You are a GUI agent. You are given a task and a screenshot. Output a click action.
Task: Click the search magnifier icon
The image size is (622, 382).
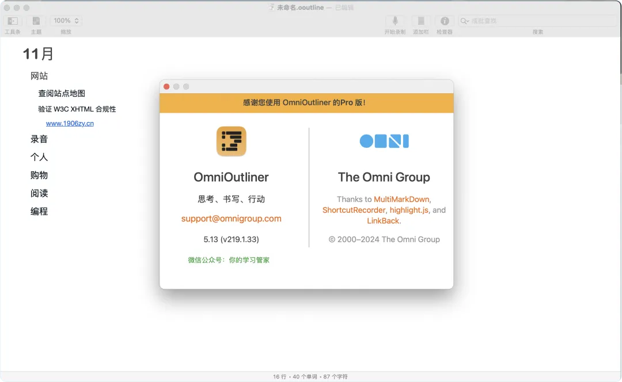(x=465, y=21)
